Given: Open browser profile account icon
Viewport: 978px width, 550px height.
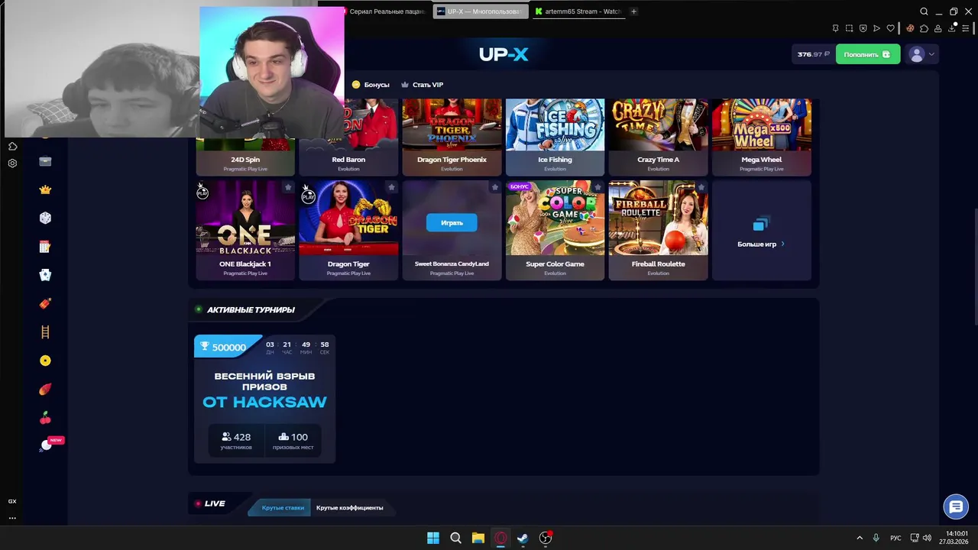Looking at the screenshot, I should click(938, 28).
